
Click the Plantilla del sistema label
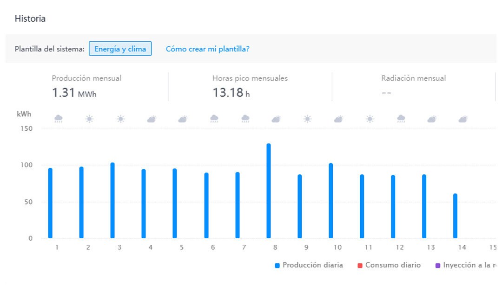point(50,49)
